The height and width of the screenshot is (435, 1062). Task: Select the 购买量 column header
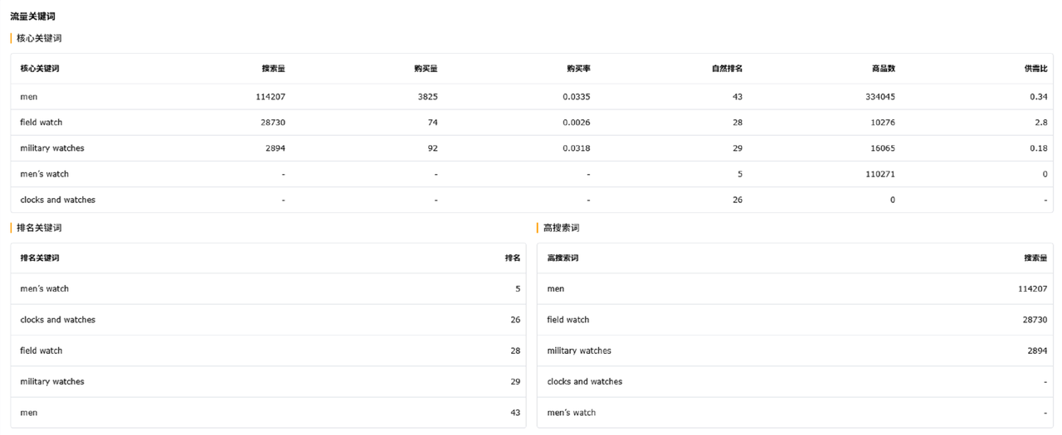pyautogui.click(x=426, y=69)
